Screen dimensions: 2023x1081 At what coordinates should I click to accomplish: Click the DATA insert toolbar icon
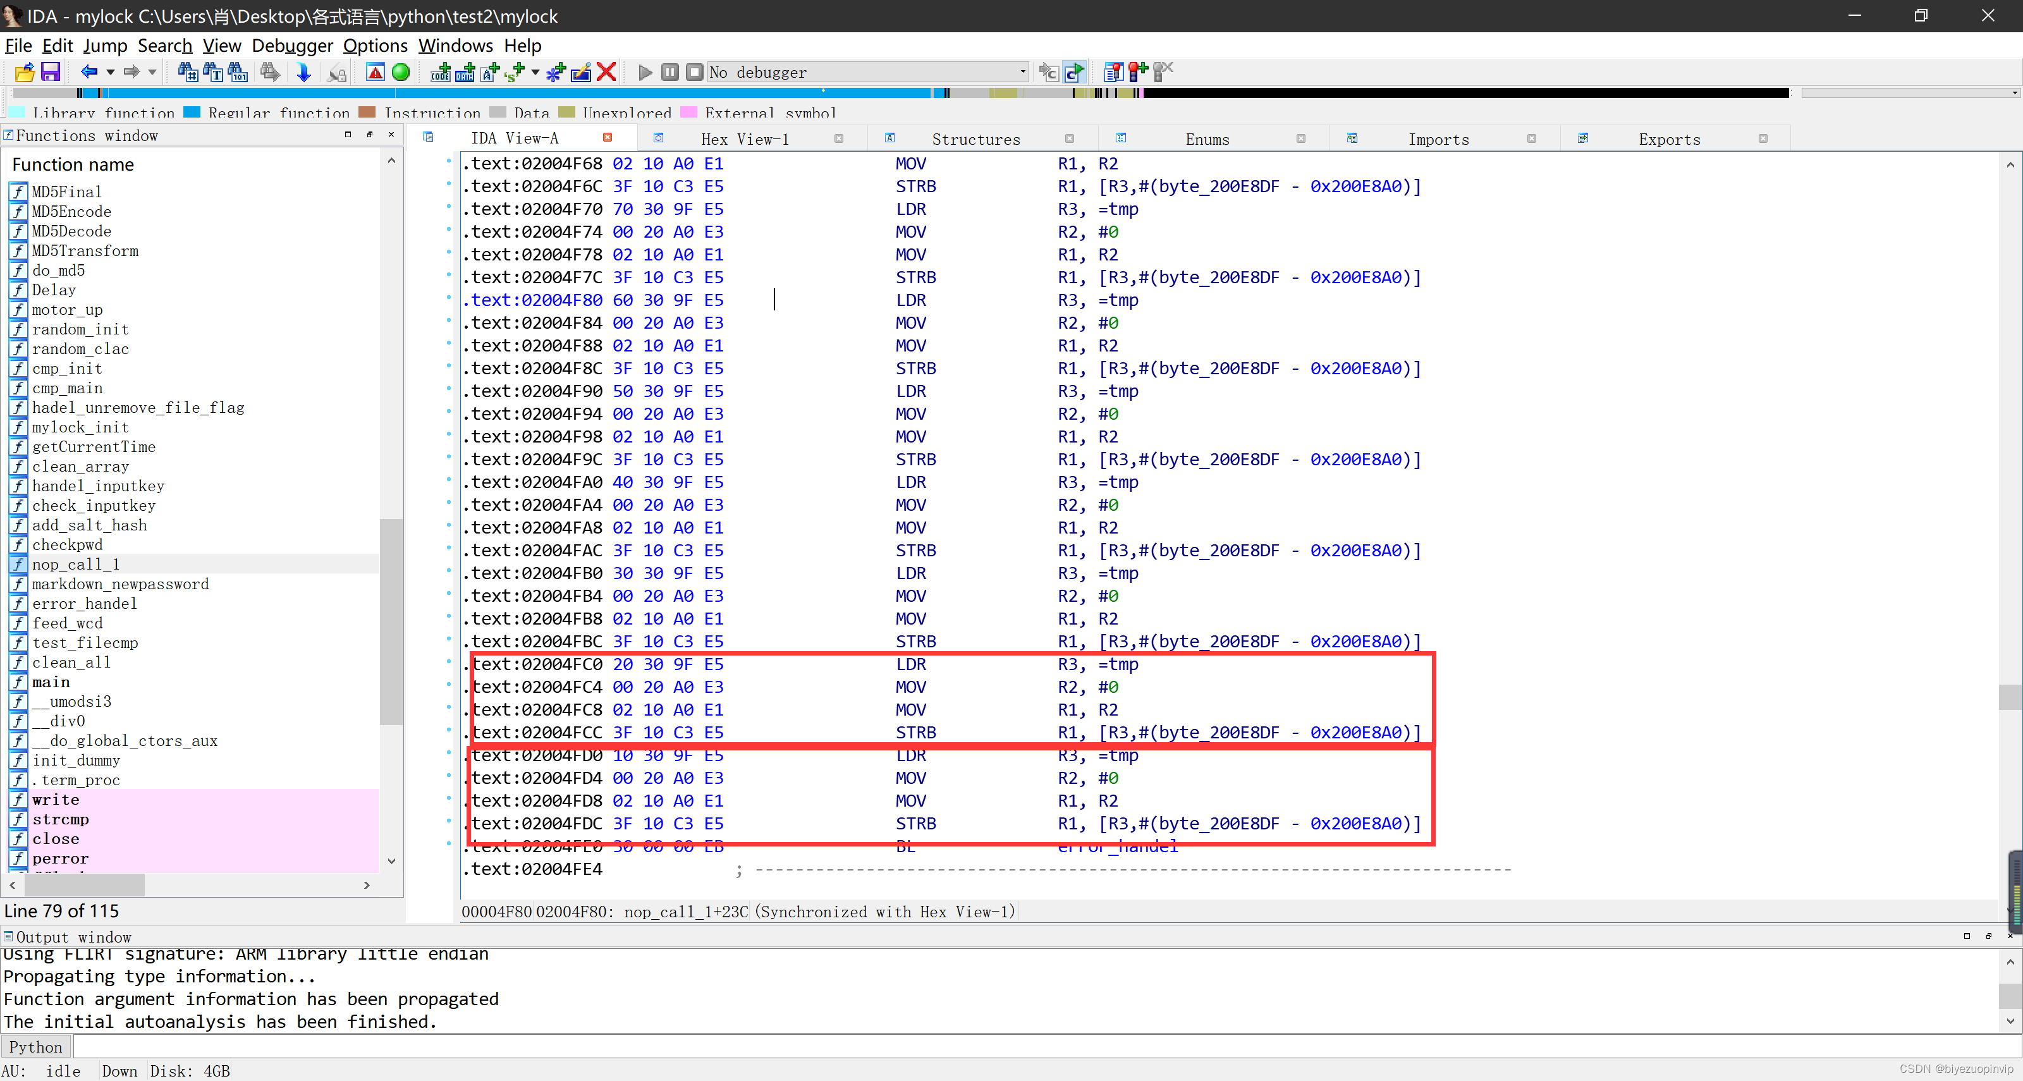pyautogui.click(x=465, y=72)
